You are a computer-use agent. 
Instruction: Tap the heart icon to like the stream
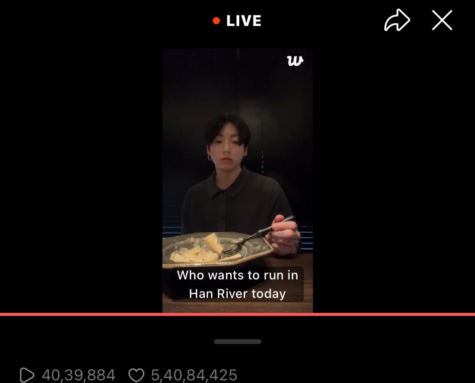(136, 375)
